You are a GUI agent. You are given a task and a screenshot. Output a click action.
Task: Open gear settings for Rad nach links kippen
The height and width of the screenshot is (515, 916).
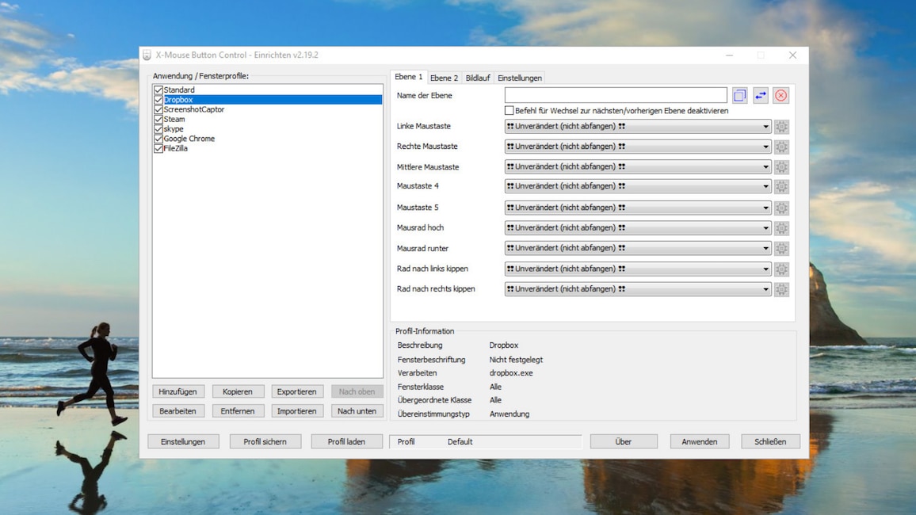(781, 269)
